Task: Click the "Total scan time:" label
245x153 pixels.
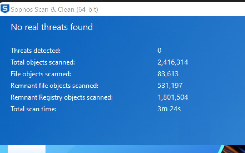Action: pyautogui.click(x=33, y=109)
